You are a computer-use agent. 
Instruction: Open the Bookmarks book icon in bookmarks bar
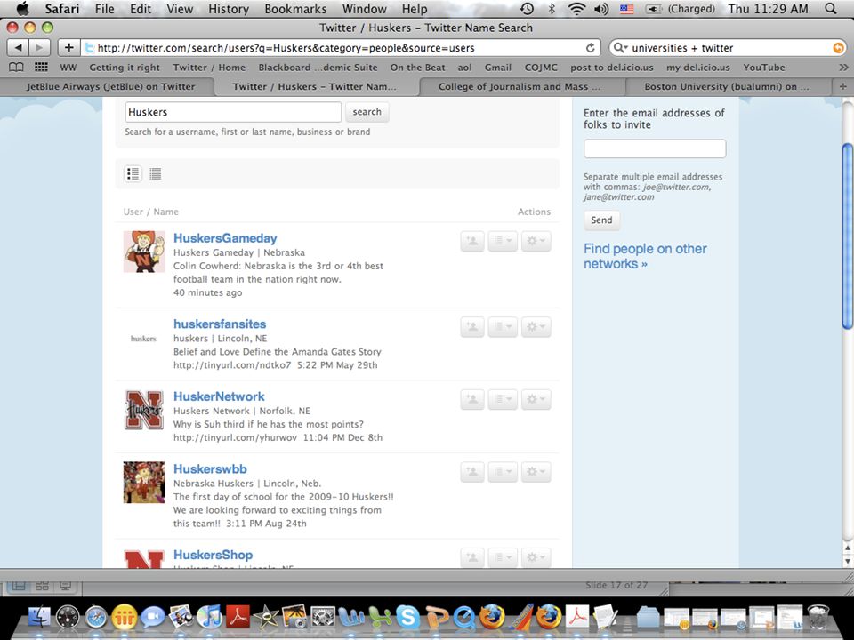click(17, 67)
